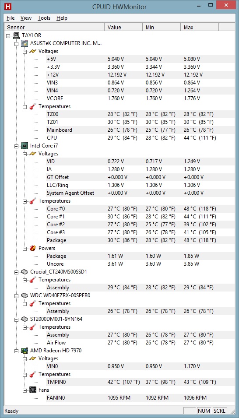Screen dimensions: 239x418
Task: Click the Crucial SSD Temperatures thermometer icon
Action: 33,280
